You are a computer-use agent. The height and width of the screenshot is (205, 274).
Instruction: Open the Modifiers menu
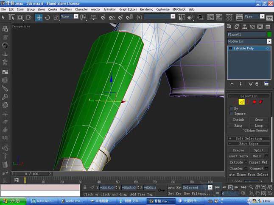66,9
